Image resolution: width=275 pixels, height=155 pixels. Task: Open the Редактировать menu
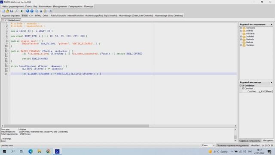click(16, 6)
